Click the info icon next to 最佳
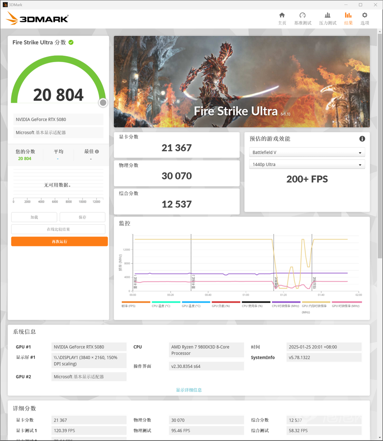 [97, 152]
